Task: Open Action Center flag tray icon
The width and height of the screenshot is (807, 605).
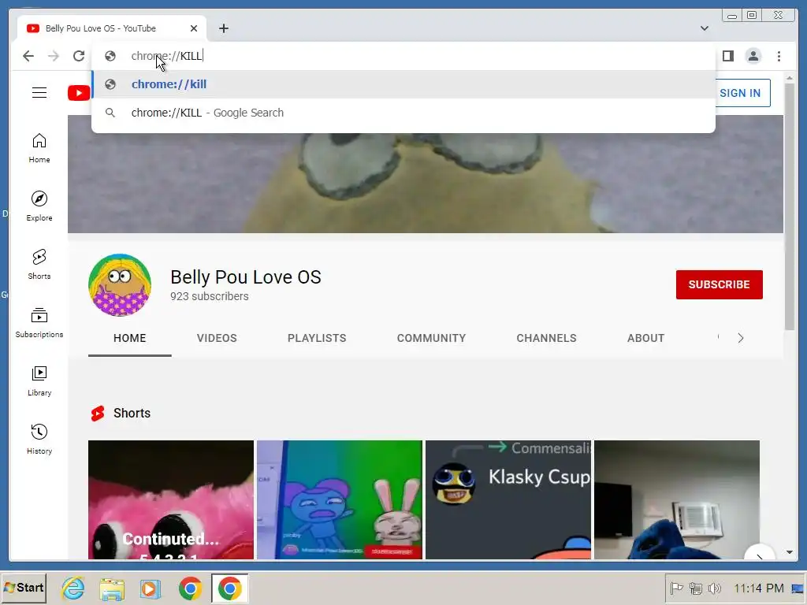Action: (x=676, y=588)
